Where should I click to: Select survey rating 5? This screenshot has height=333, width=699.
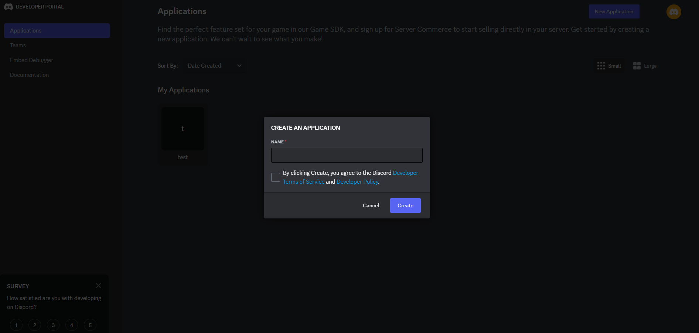90,325
